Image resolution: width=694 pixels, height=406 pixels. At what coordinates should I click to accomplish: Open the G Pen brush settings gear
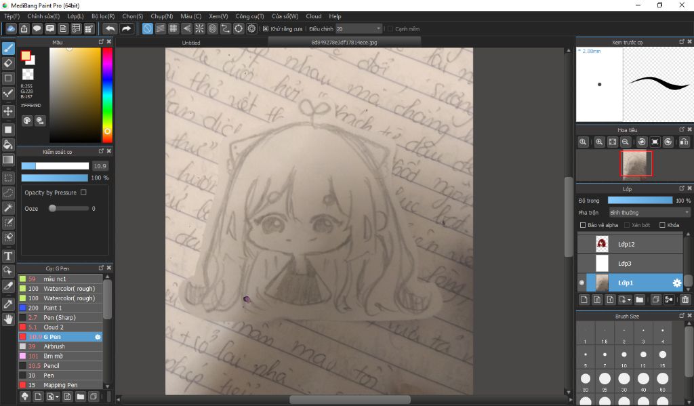pos(98,337)
